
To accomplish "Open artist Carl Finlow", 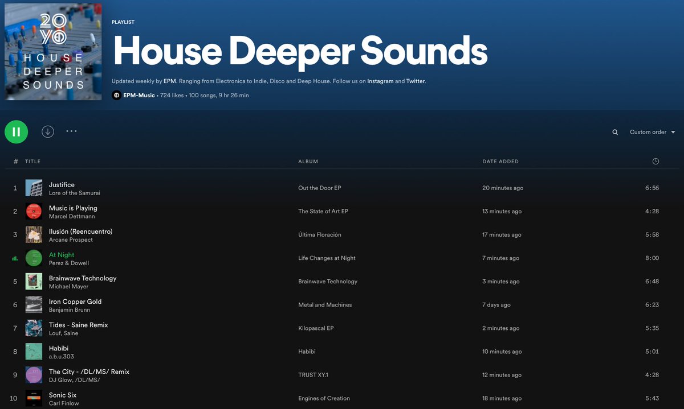I will pyautogui.click(x=64, y=403).
